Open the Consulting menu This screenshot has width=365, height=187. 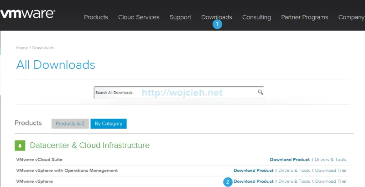pyautogui.click(x=256, y=17)
